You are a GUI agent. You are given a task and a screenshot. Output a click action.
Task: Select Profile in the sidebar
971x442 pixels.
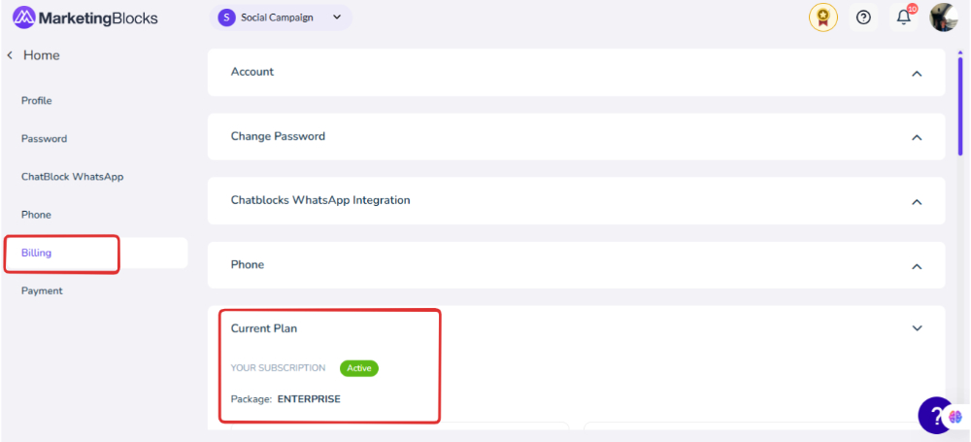(x=37, y=100)
